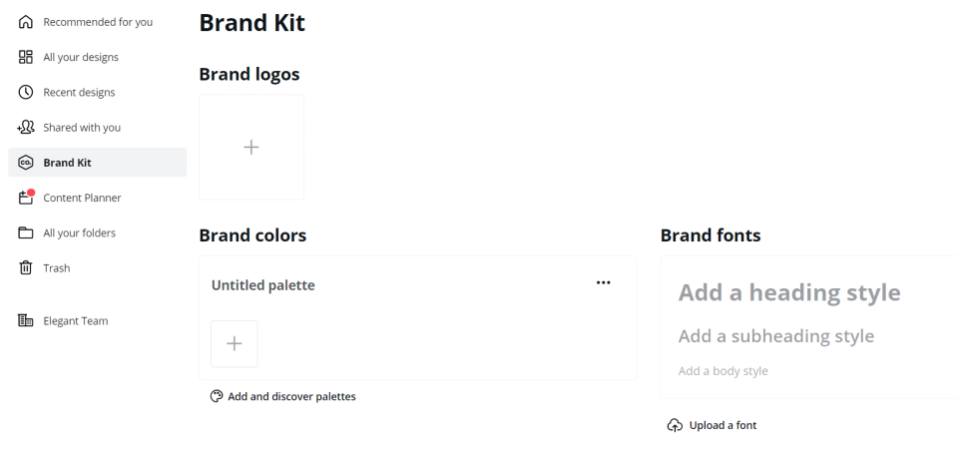The height and width of the screenshot is (466, 958).
Task: Click the Brand Kit hexagon icon
Action: point(26,163)
